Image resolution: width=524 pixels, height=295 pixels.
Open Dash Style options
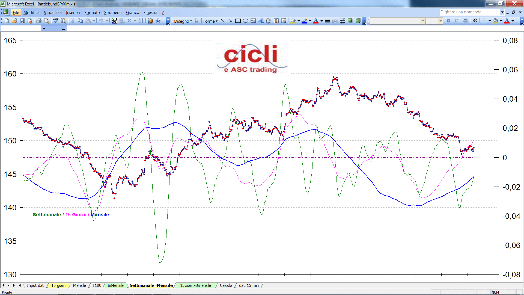(335, 21)
